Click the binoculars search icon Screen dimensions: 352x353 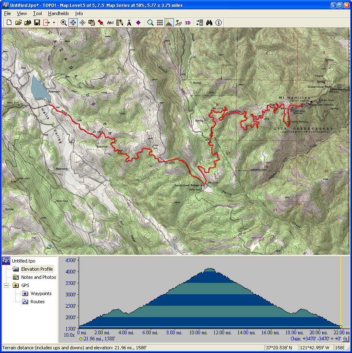coord(209,23)
